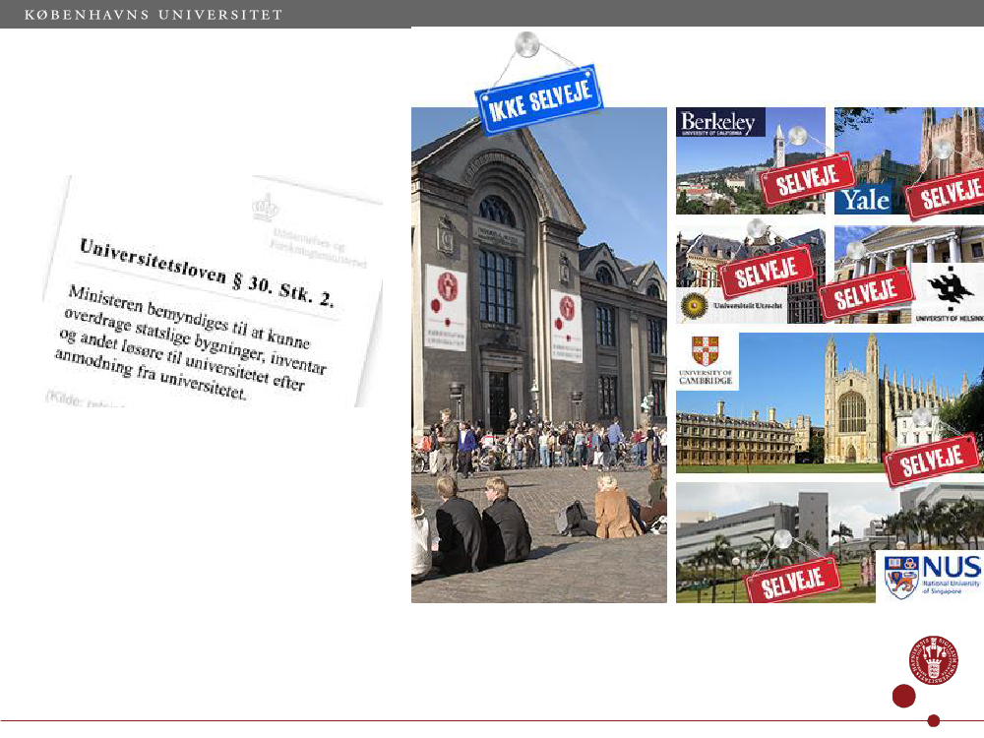
Task: Open the Copenhagen University main building photo
Action: [x=539, y=354]
